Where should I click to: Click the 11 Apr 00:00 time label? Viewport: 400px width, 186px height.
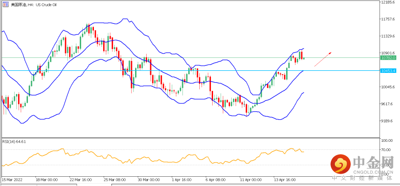(251, 180)
